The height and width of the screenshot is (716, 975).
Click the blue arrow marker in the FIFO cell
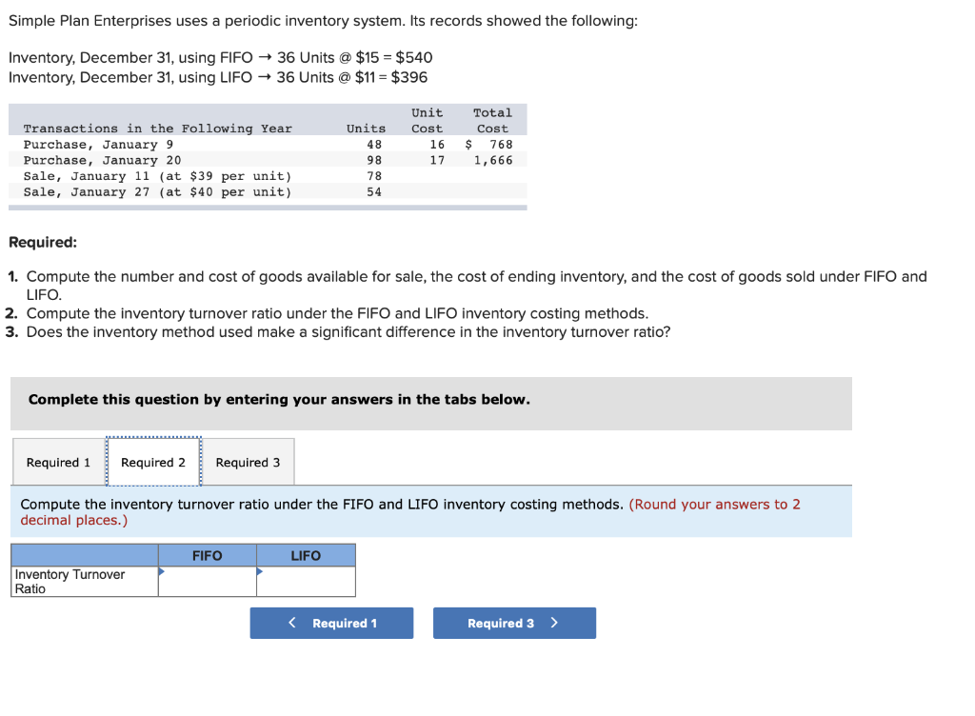[164, 569]
